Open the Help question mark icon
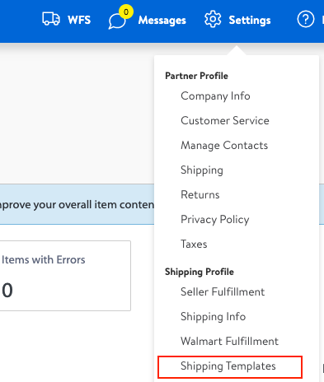The image size is (324, 382). (x=306, y=19)
